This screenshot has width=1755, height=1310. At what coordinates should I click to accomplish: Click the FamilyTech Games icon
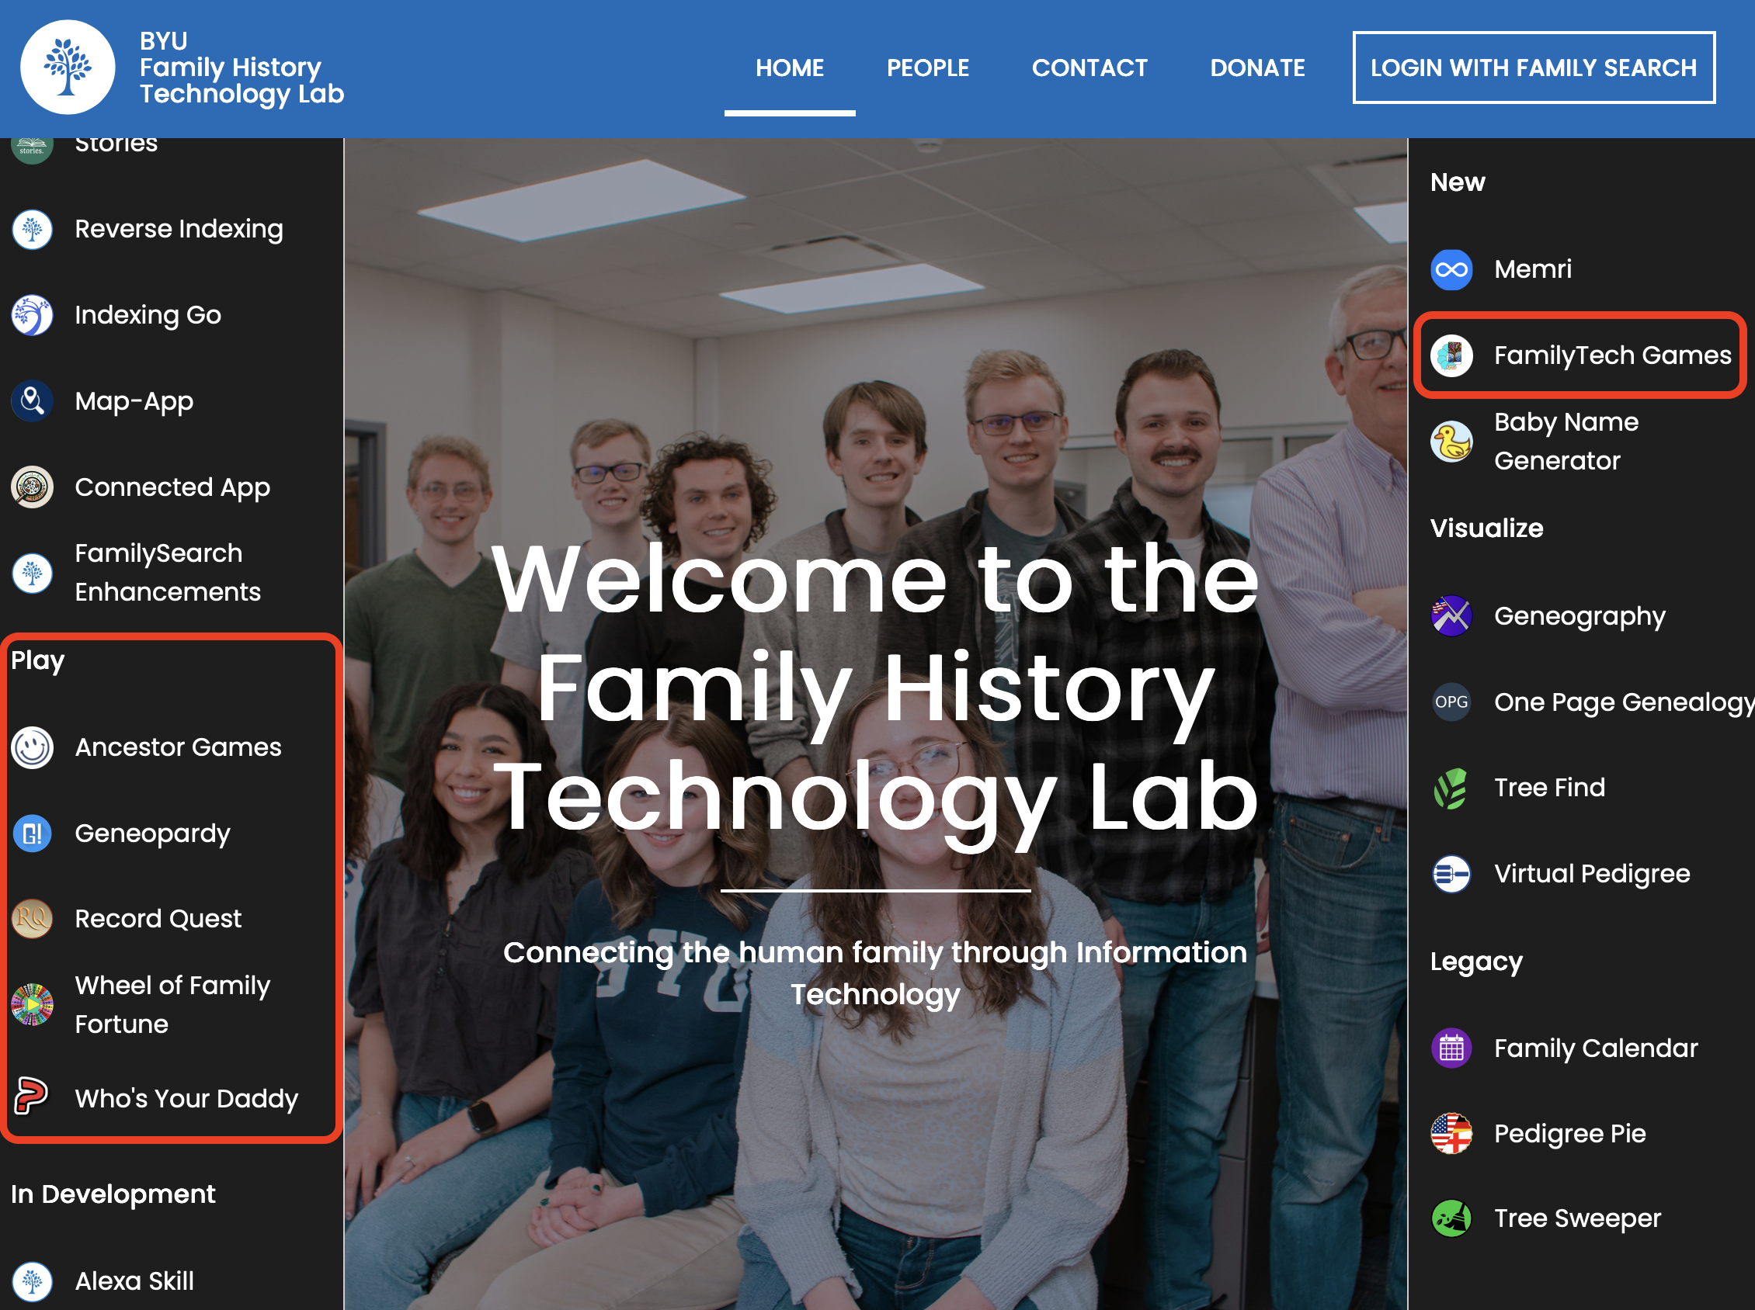pyautogui.click(x=1451, y=355)
